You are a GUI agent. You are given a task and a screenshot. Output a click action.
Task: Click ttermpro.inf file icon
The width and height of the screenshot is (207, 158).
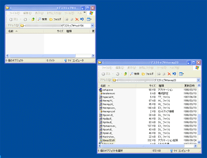pos(101,112)
